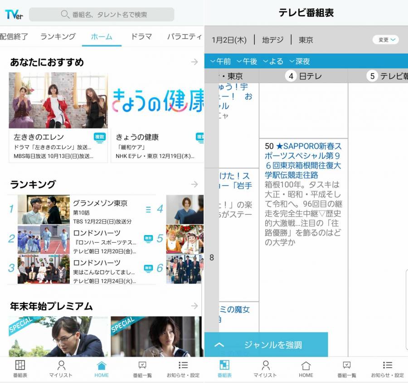The height and width of the screenshot is (383, 408).
Task: Tap list icon beside グランメゾン東京
Action: point(148,210)
